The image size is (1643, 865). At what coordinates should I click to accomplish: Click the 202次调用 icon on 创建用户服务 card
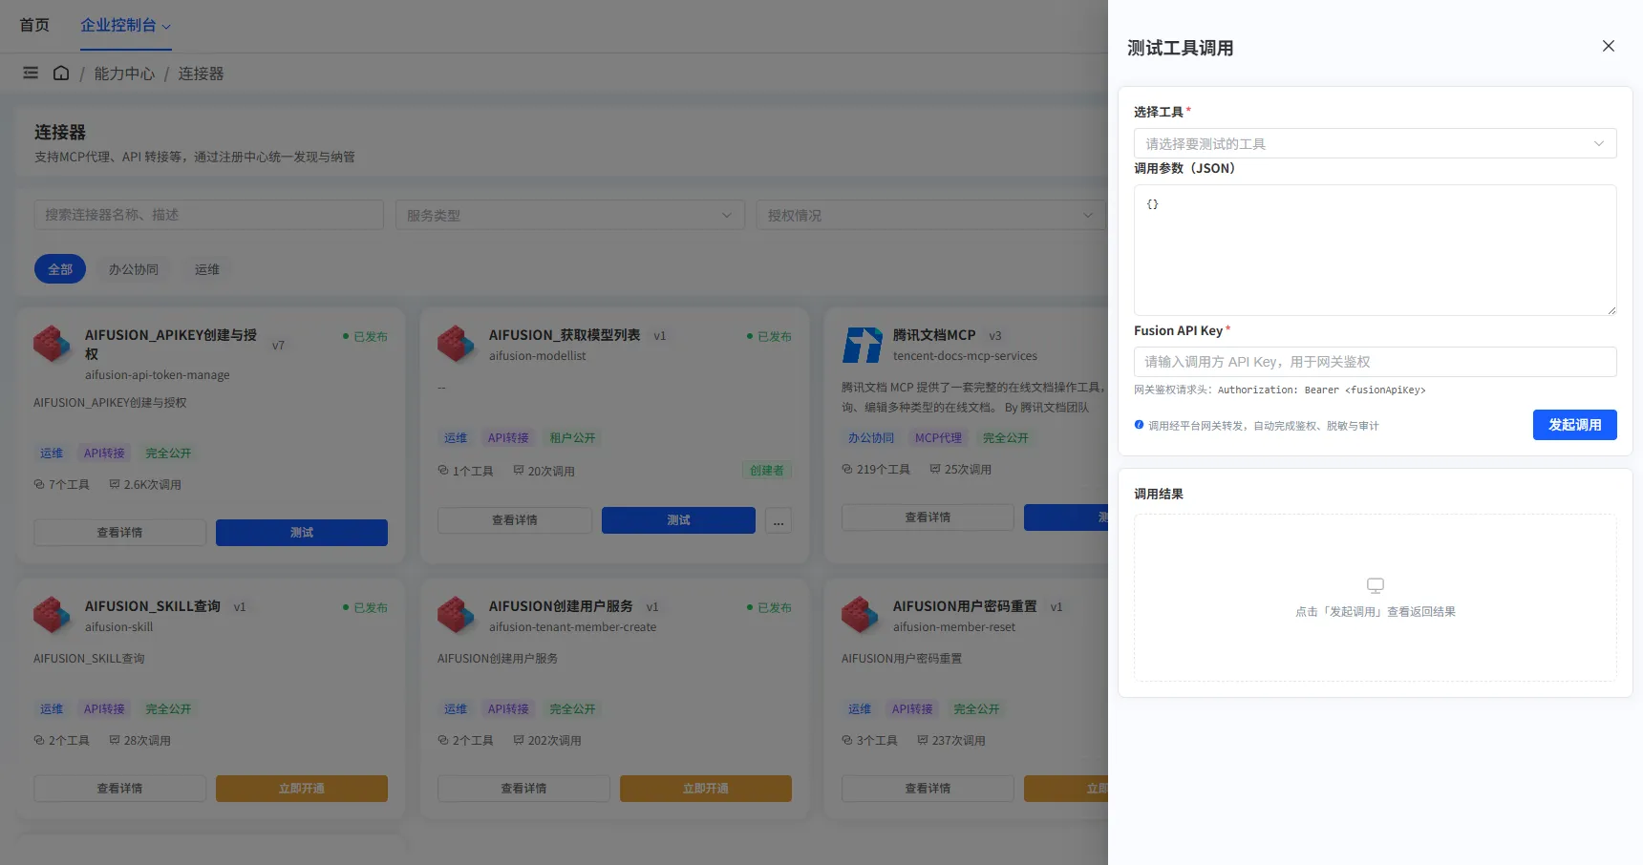tap(519, 740)
